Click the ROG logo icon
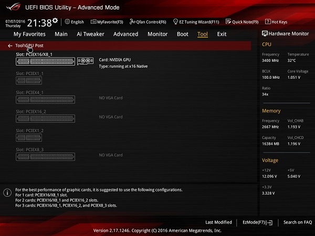Image resolution: width=315 pixels, height=236 pixels. tap(14, 7)
